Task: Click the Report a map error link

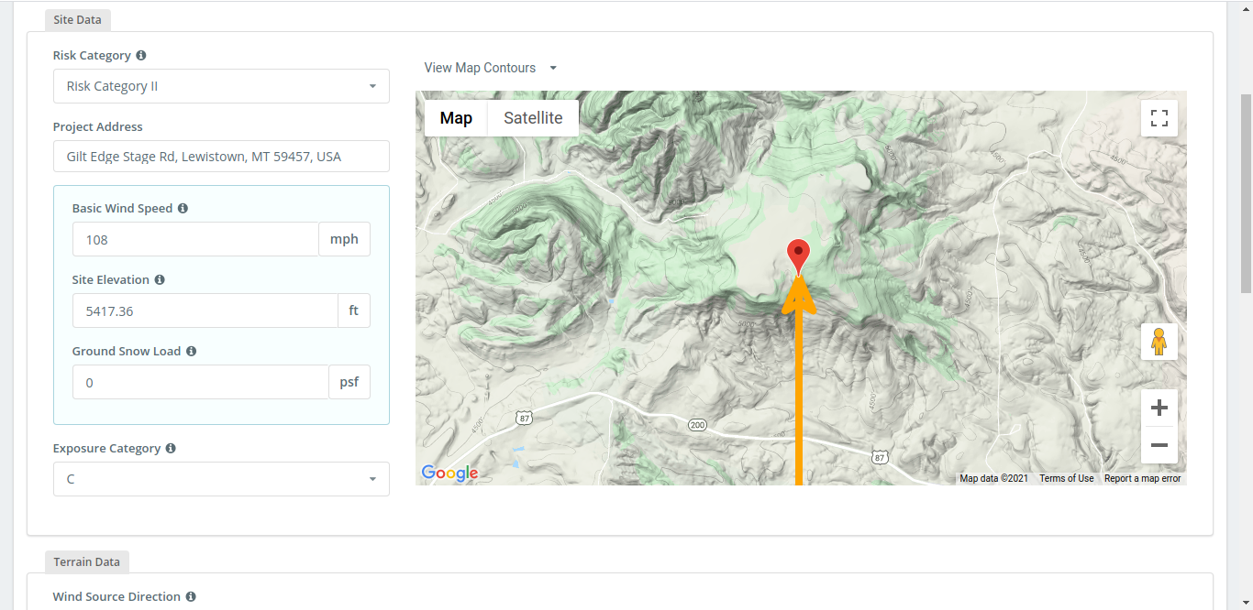Action: tap(1142, 477)
